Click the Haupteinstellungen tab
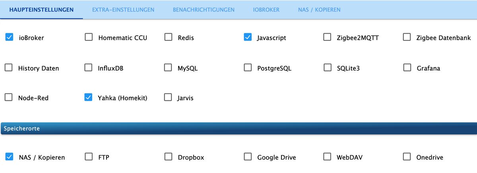Viewport: 477px width, 173px height. point(41,10)
